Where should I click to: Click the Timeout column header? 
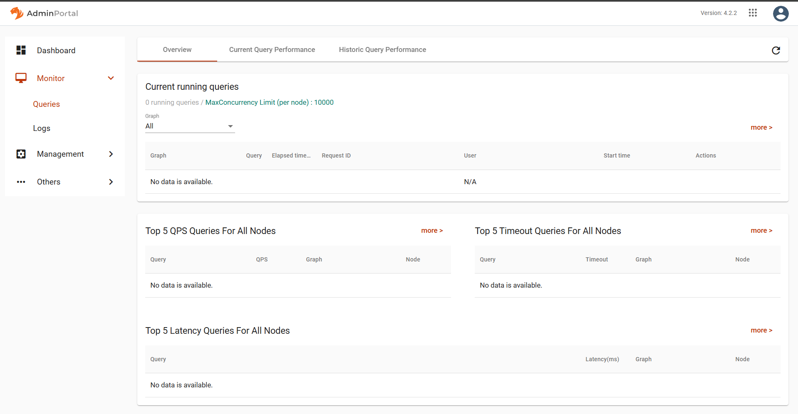(597, 259)
